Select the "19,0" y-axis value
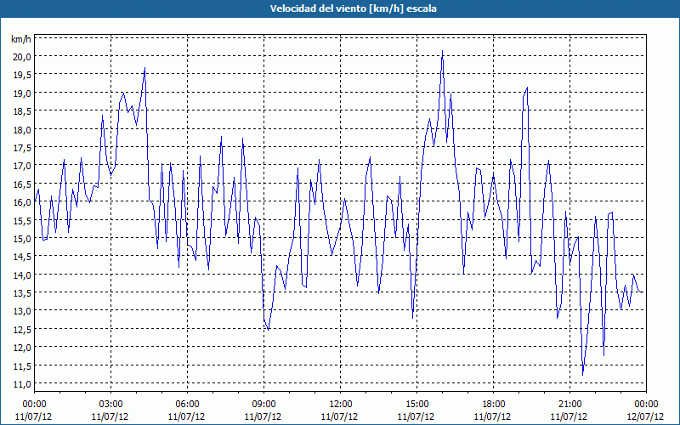The height and width of the screenshot is (425, 680). [x=22, y=93]
